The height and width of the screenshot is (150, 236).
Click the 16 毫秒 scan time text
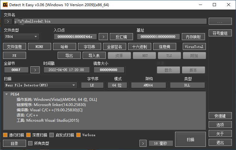[x=160, y=144]
